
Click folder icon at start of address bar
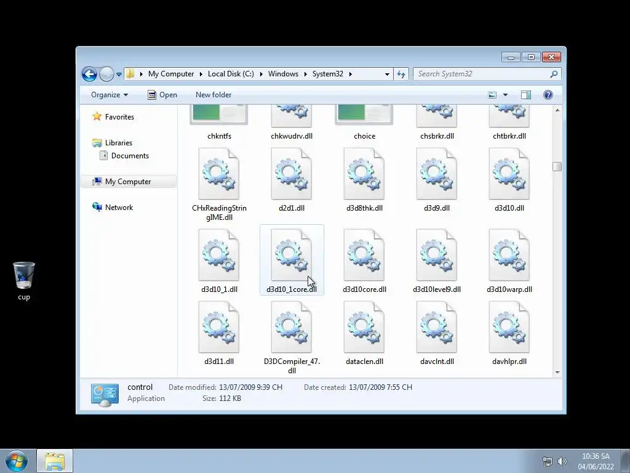130,74
